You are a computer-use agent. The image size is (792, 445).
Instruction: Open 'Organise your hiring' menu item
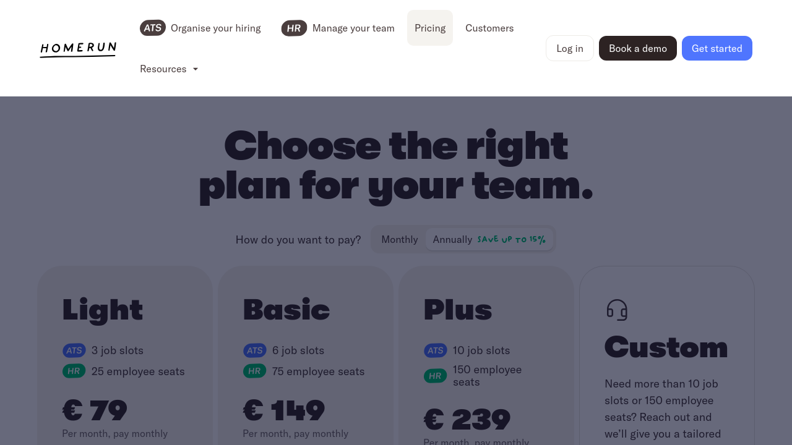215,28
